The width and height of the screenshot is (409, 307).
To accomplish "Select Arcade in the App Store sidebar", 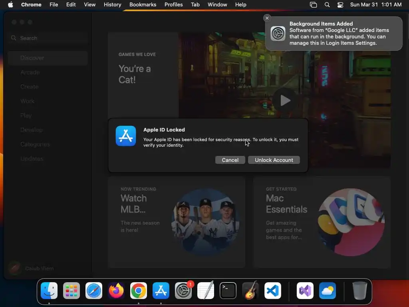I will pos(48,72).
